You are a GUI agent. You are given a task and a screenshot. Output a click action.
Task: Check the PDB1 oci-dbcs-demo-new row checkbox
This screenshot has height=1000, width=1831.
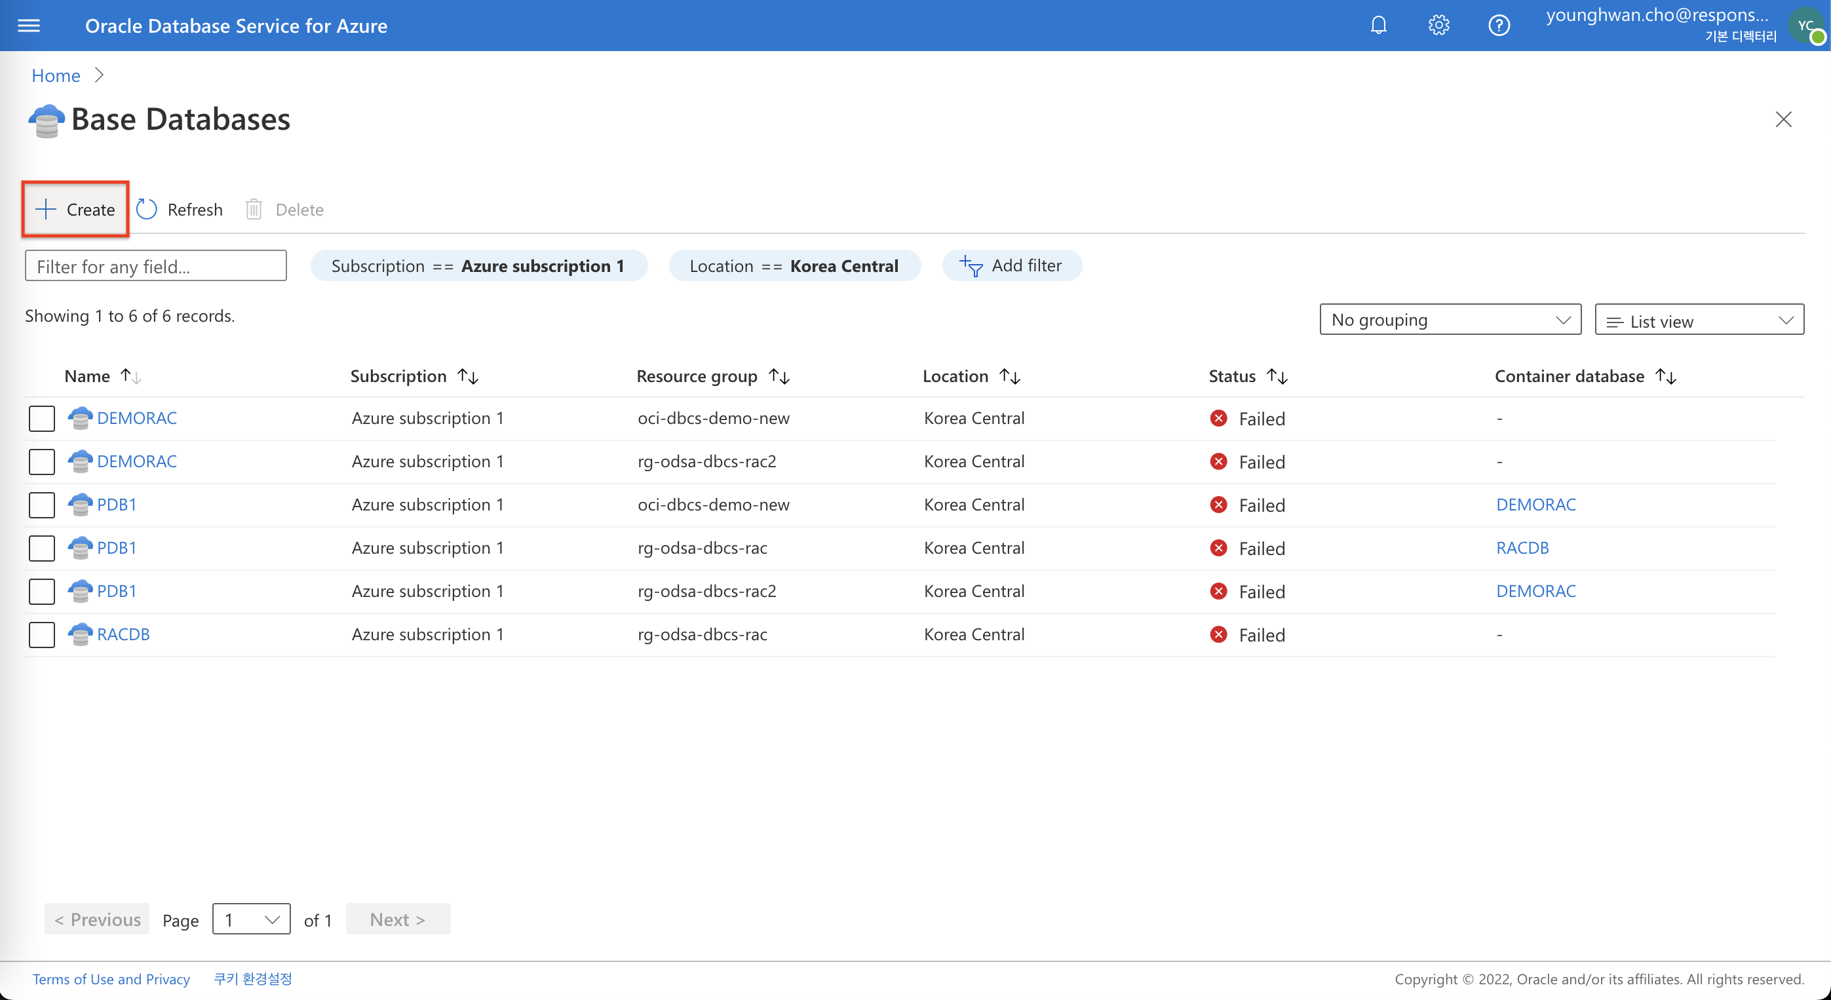click(42, 505)
